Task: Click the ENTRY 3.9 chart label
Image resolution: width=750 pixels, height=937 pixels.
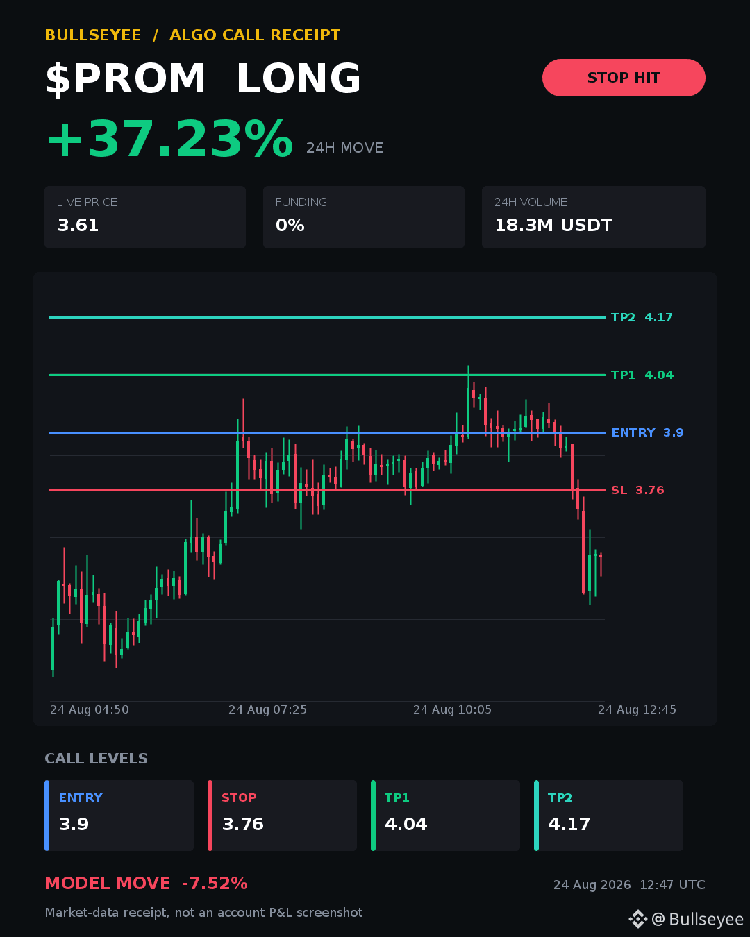Action: click(647, 432)
